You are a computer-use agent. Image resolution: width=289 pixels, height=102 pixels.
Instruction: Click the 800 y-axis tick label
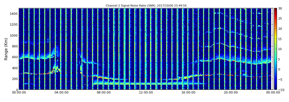tap(15, 46)
